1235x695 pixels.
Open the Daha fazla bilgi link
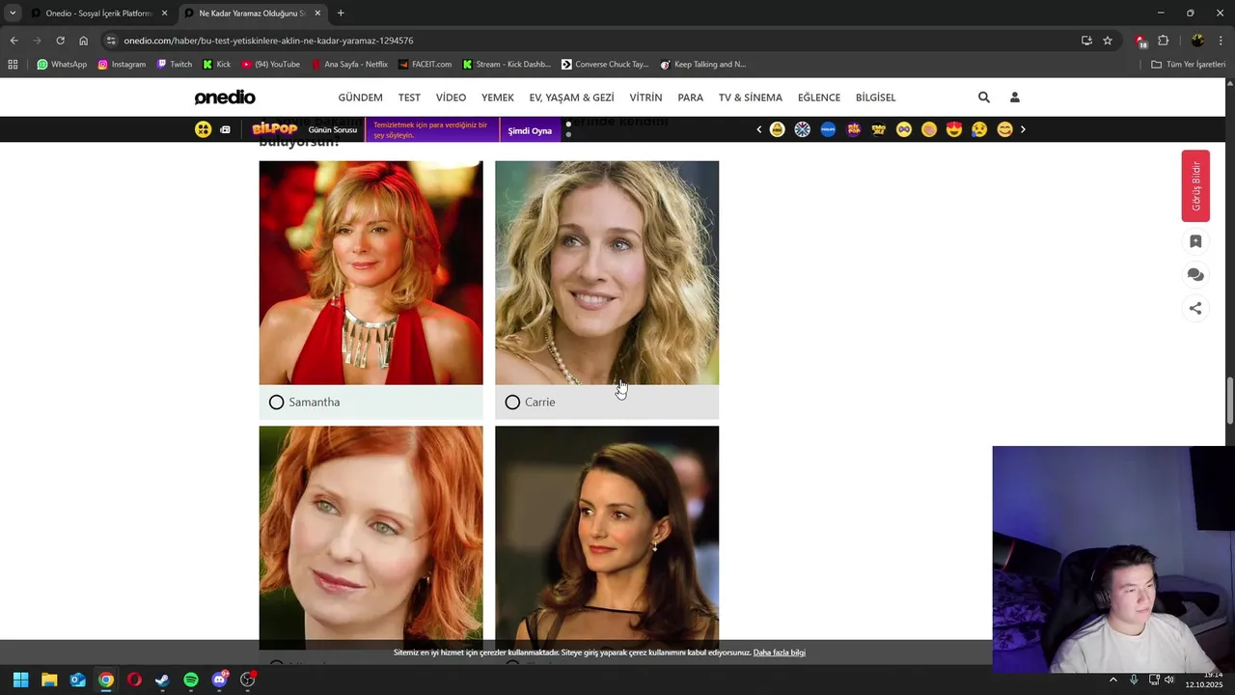pyautogui.click(x=779, y=653)
